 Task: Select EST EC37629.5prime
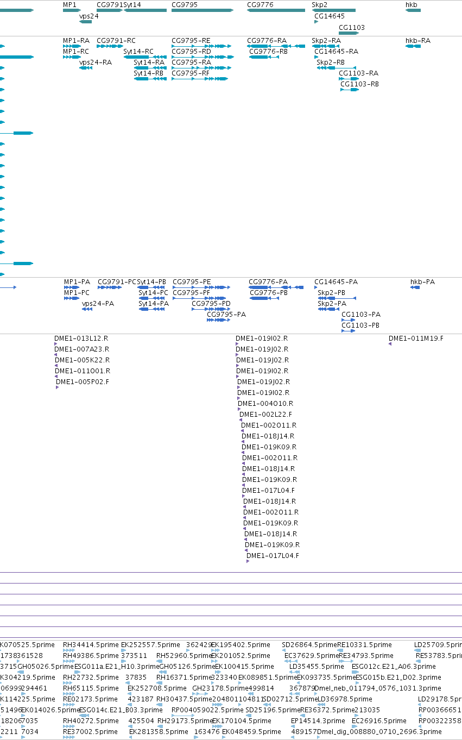click(312, 656)
